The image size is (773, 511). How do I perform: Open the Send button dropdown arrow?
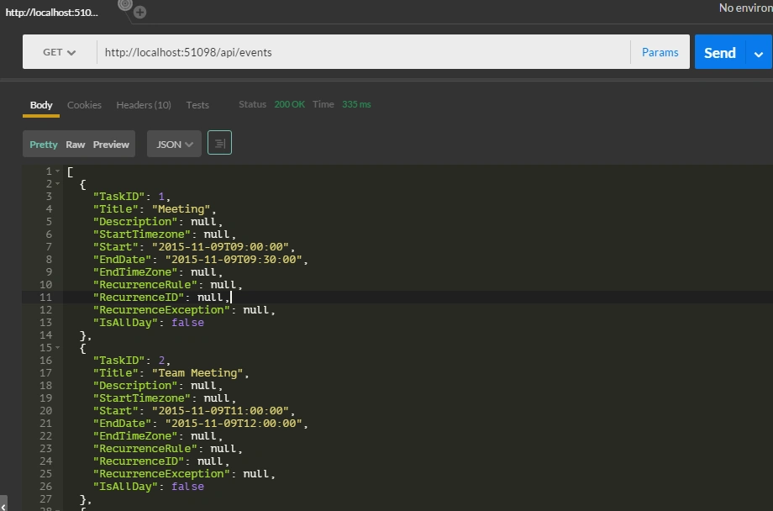pyautogui.click(x=759, y=53)
